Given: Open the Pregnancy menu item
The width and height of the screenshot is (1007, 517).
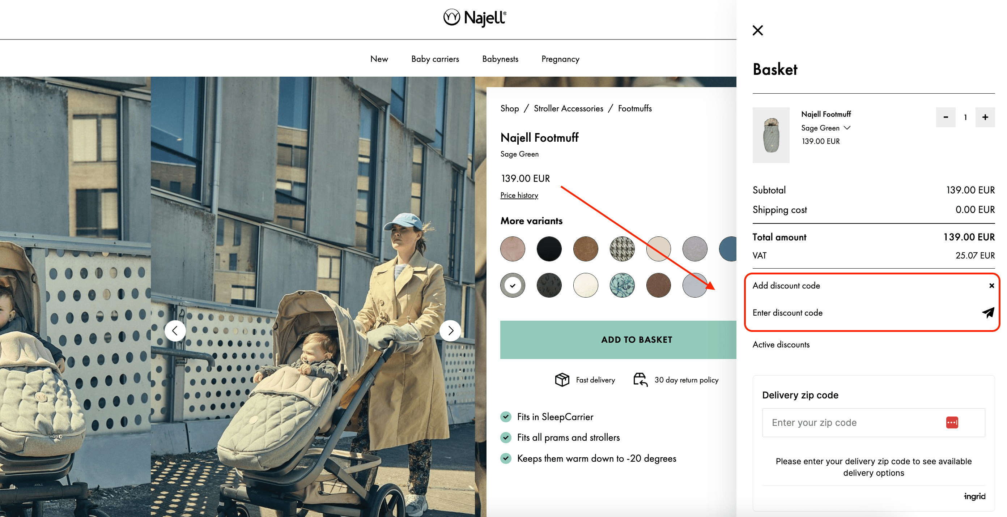Looking at the screenshot, I should [560, 59].
